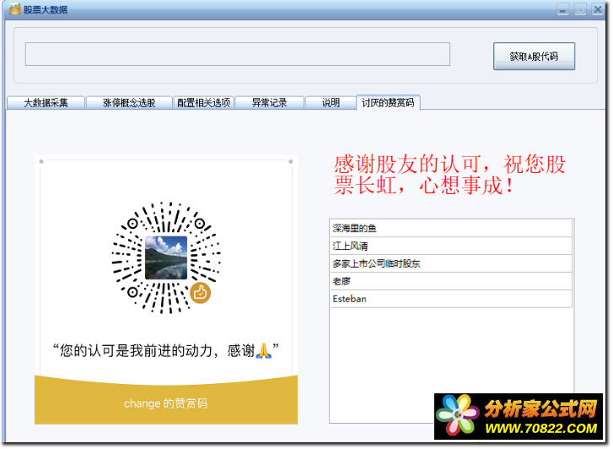Click the landscape avatar in the QR code
The height and width of the screenshot is (449, 613).
click(166, 257)
